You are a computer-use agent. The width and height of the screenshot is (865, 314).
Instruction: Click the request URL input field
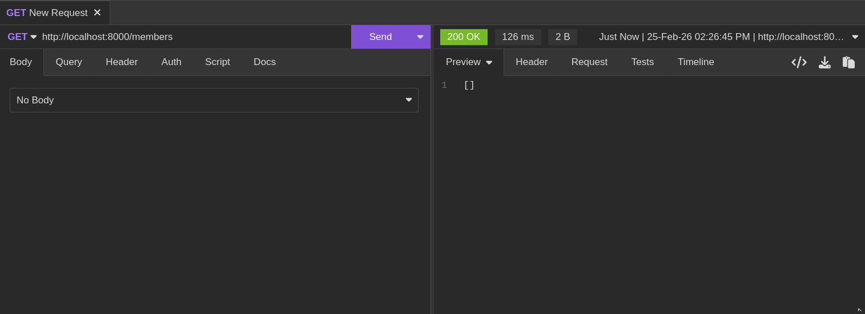click(x=194, y=37)
